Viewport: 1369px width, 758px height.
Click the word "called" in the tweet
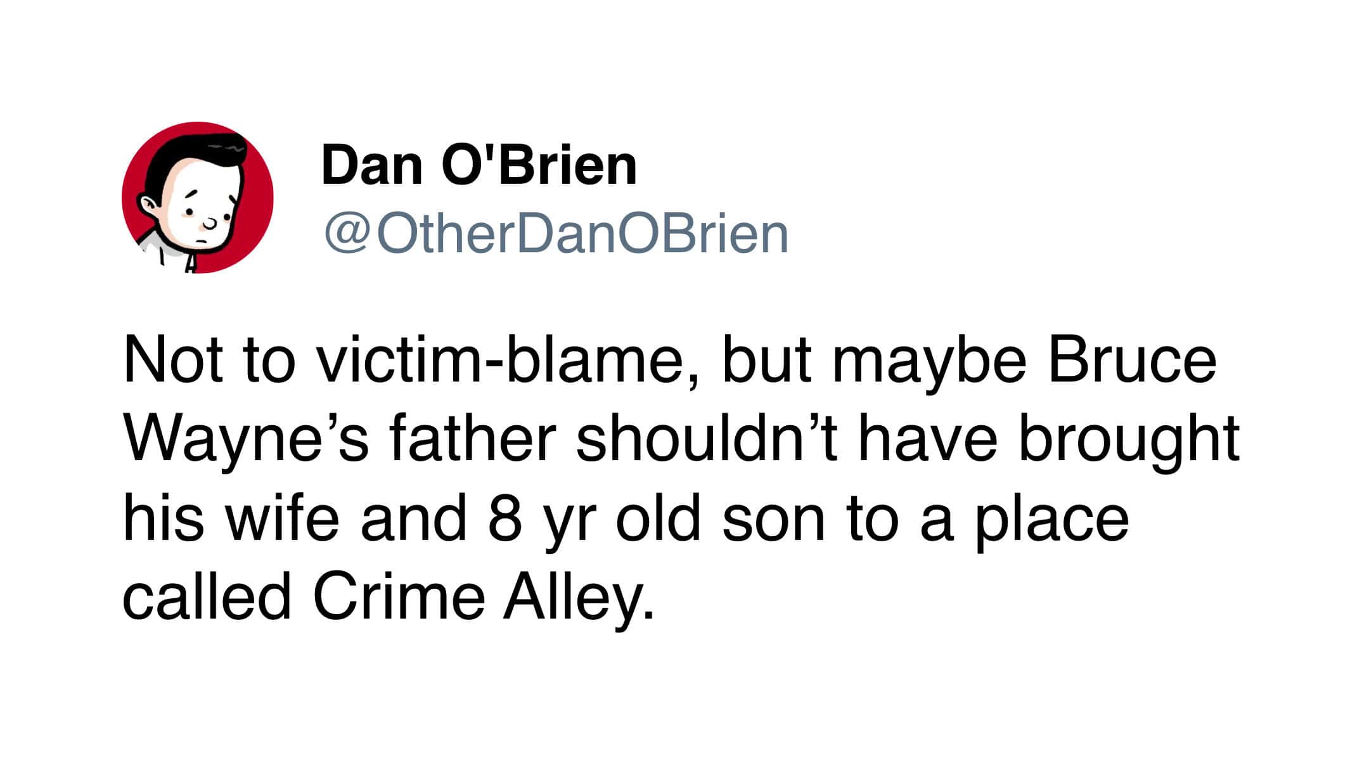pyautogui.click(x=207, y=598)
